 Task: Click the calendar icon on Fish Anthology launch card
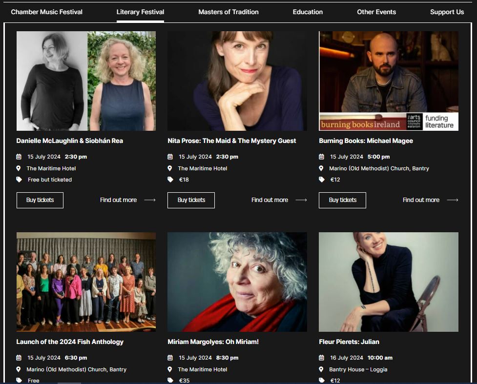(19, 357)
